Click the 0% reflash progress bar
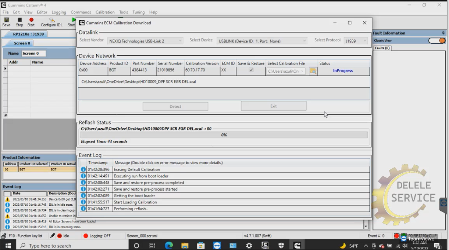 [224, 135]
